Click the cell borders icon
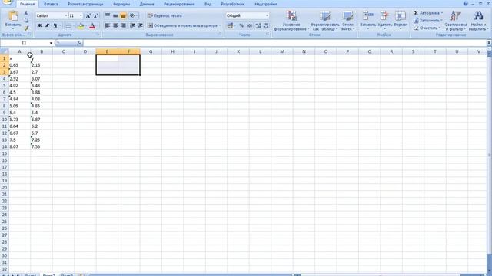 [x=68, y=25]
